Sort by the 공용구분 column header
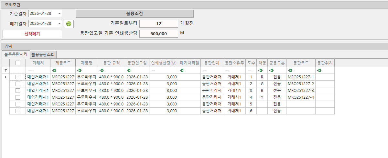The width and height of the screenshot is (388, 158). pos(277,63)
